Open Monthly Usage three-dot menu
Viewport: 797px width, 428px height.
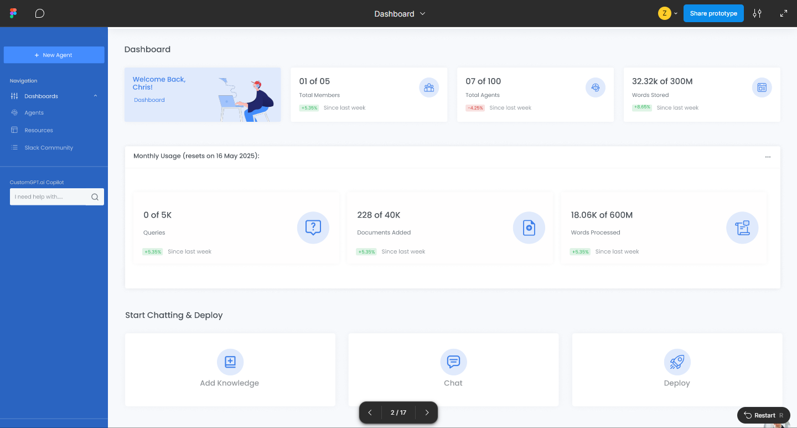pos(768,157)
